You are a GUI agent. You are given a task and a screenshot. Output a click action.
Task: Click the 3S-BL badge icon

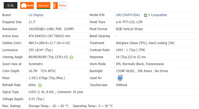11,6
